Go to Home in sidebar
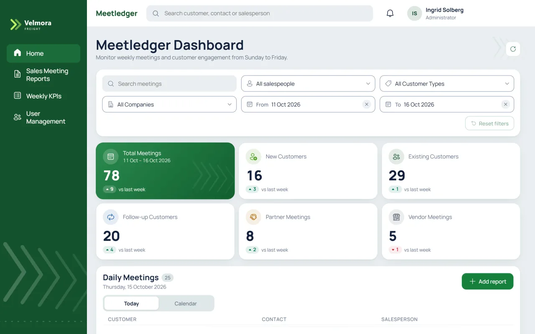The height and width of the screenshot is (334, 535). 43,53
